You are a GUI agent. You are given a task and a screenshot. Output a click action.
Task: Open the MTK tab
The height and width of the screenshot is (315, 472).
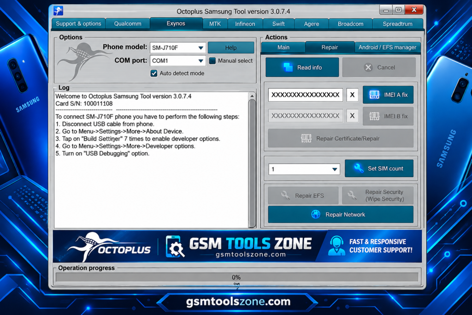215,24
